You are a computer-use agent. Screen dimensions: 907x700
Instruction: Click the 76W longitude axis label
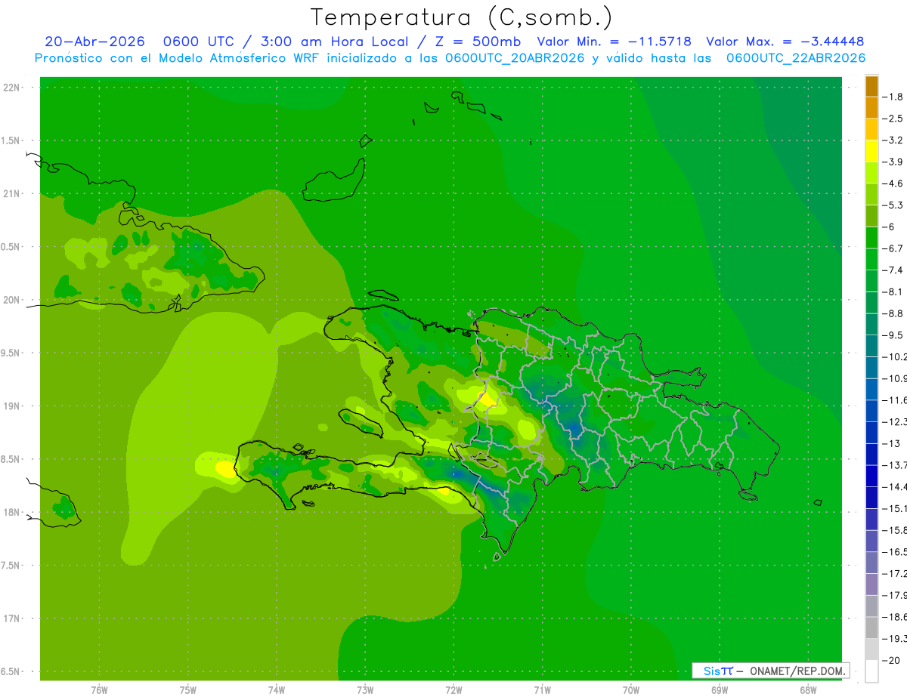(99, 690)
